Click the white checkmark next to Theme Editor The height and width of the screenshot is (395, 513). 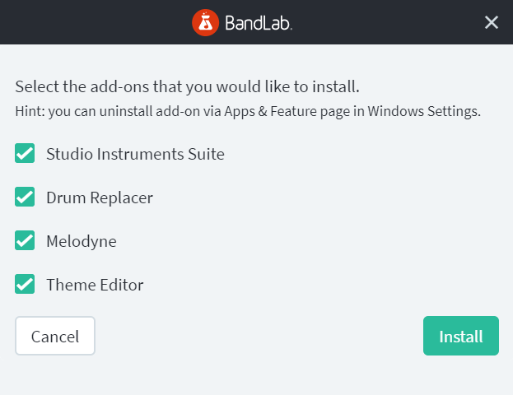coord(25,284)
